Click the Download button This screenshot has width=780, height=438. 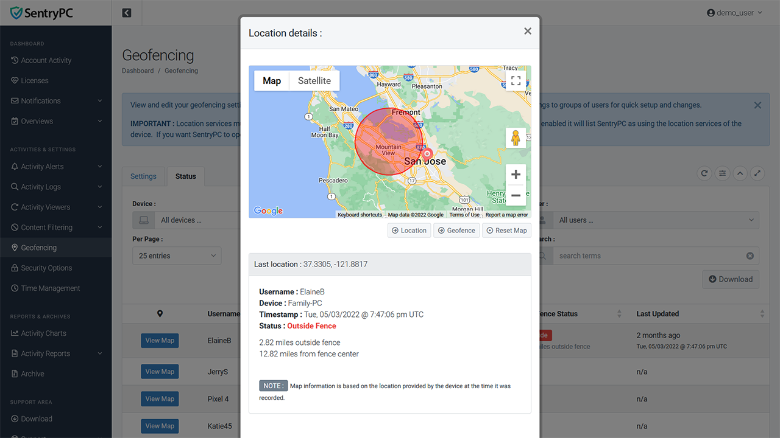[731, 279]
